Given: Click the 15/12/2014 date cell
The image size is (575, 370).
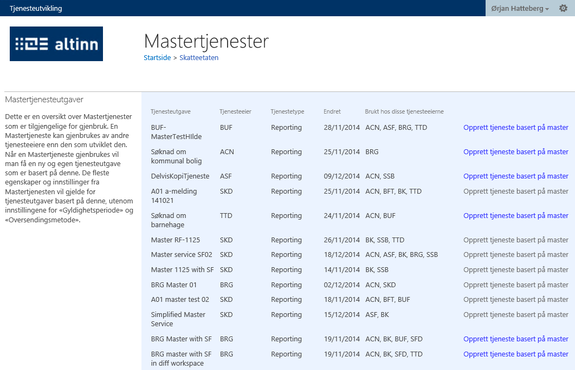Looking at the screenshot, I should point(342,314).
